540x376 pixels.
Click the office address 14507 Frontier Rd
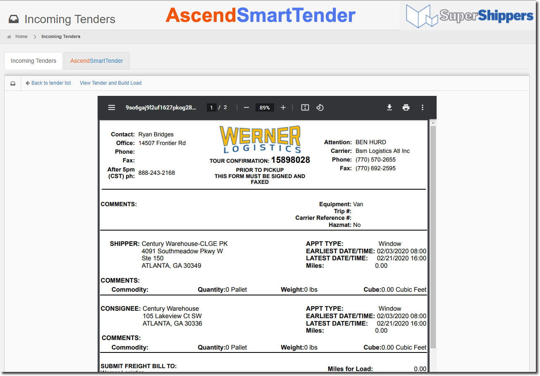coord(162,143)
